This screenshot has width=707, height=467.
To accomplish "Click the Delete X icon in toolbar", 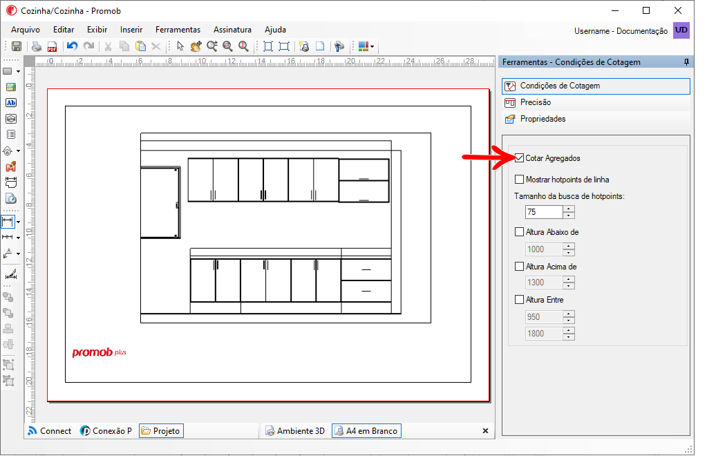I will [156, 47].
